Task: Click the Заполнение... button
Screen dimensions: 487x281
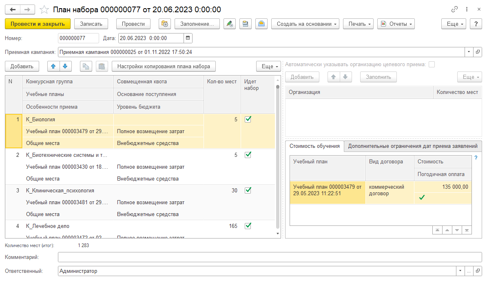Action: point(197,24)
